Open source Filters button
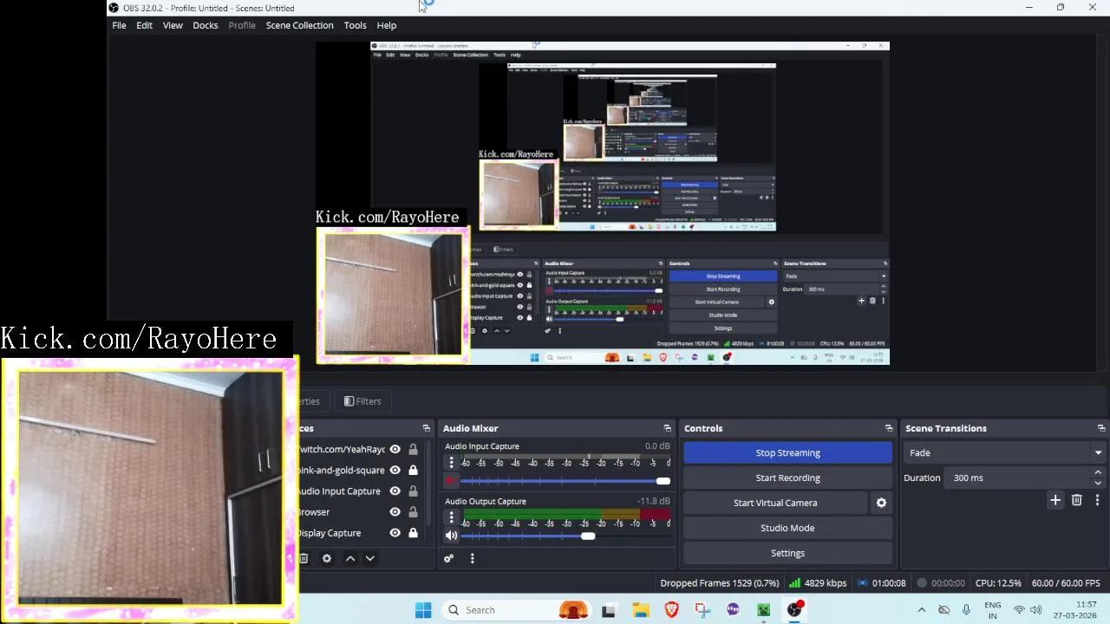This screenshot has height=624, width=1110. [x=362, y=401]
